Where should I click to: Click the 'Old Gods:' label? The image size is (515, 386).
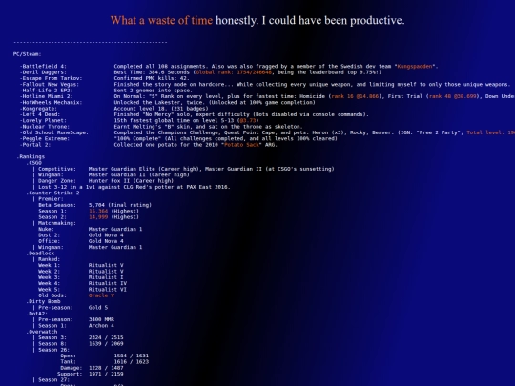52,295
